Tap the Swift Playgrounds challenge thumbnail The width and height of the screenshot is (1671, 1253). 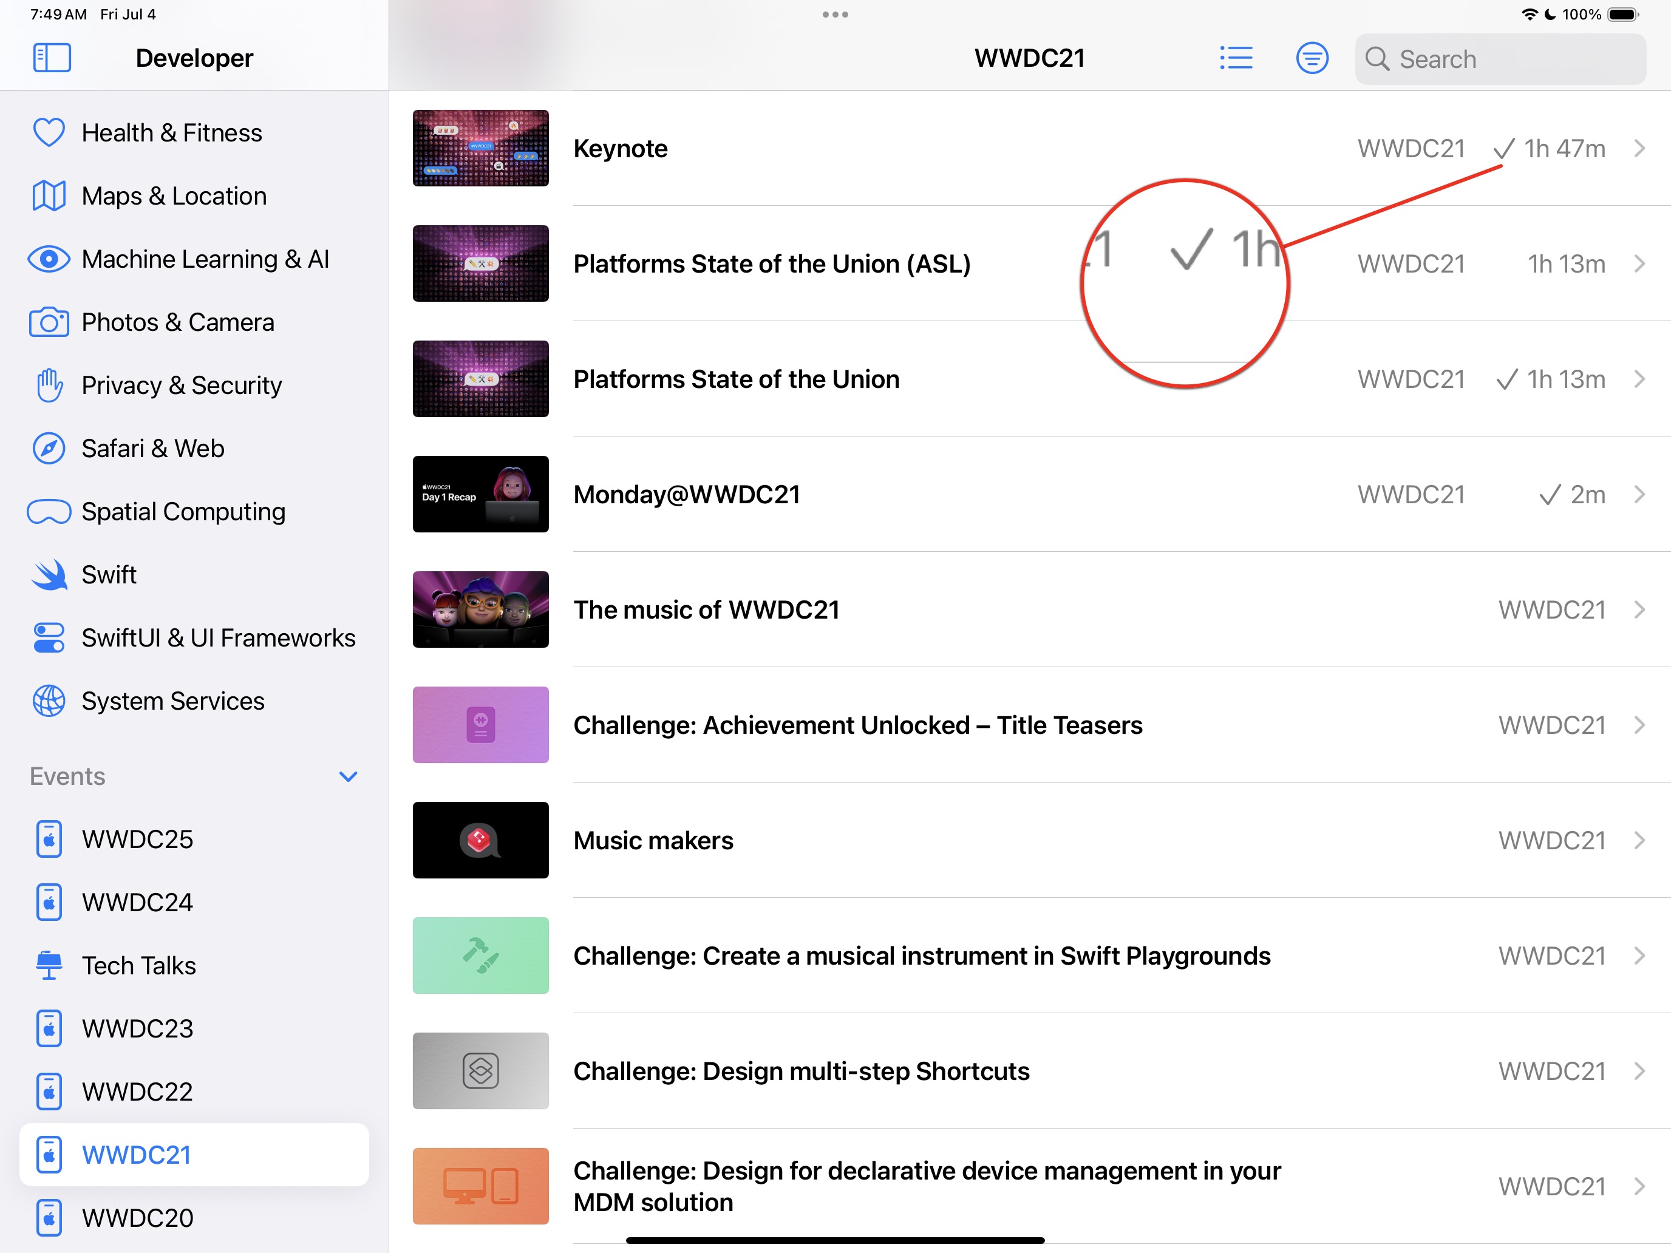[480, 956]
